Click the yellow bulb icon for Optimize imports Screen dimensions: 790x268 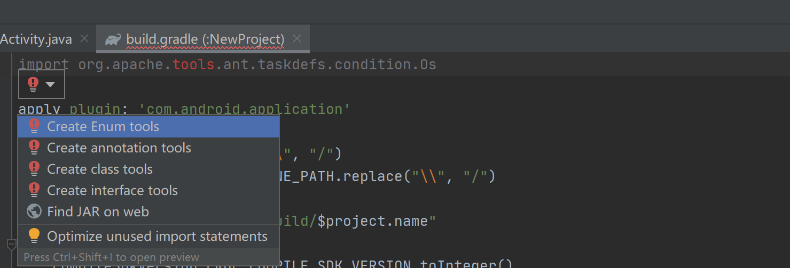tap(34, 235)
